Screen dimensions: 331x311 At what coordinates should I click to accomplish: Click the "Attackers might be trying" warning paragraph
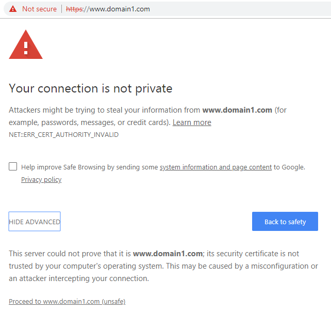tap(103, 110)
